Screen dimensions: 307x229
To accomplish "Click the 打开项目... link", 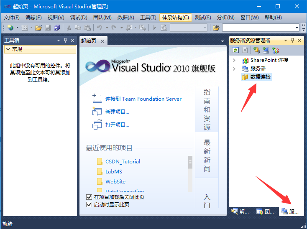I will [x=117, y=125].
